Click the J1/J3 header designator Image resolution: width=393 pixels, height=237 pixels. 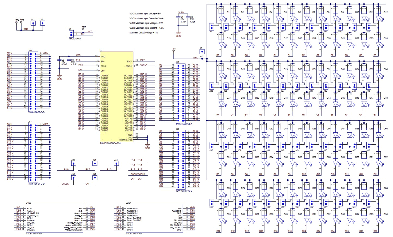(28, 203)
